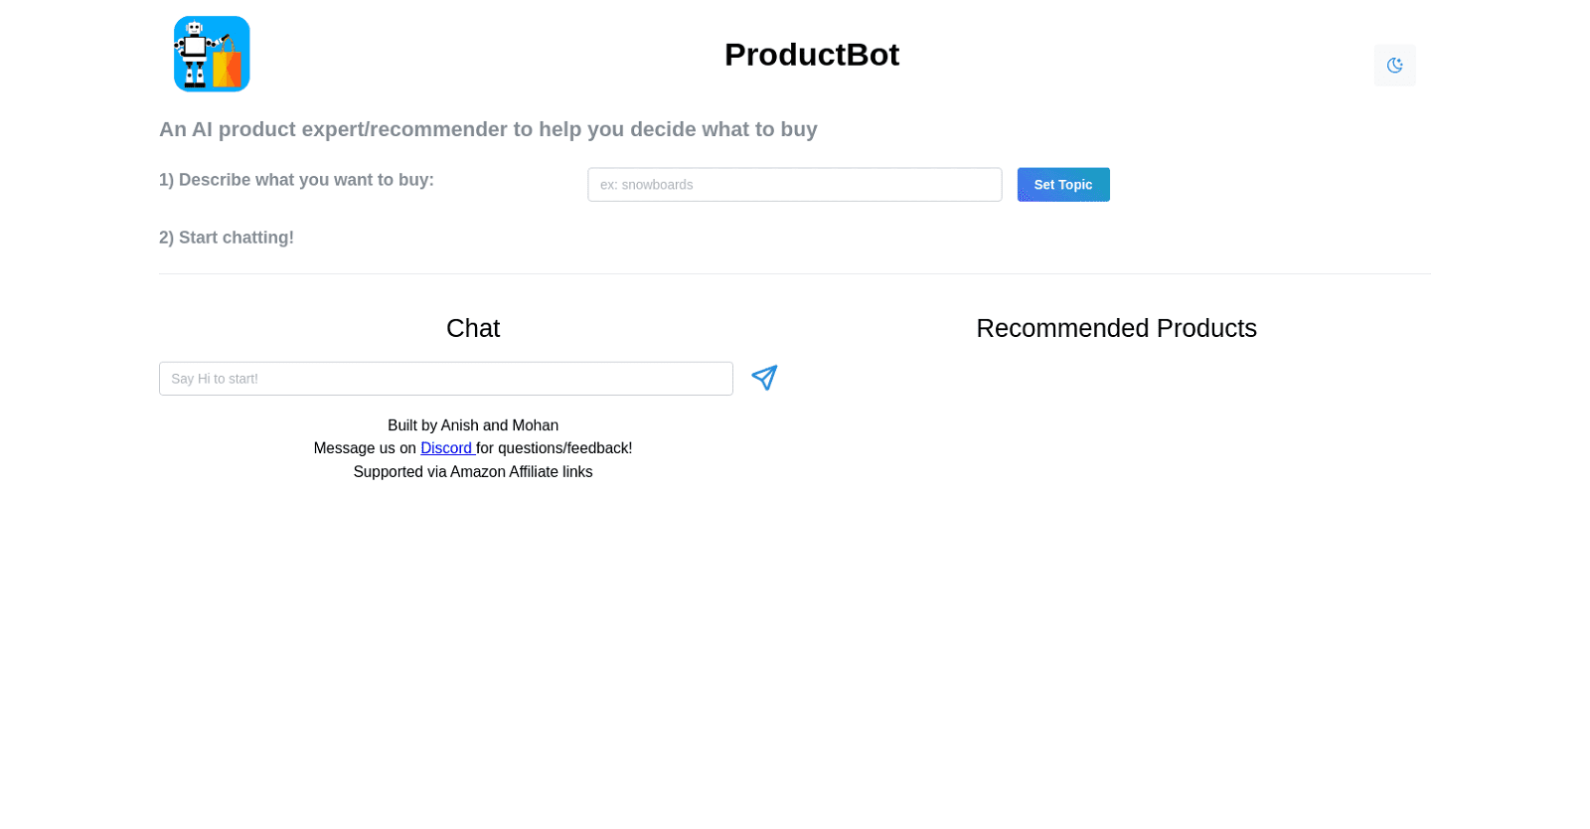Click the chat box saying 'Say Hi to start!'

tap(446, 378)
